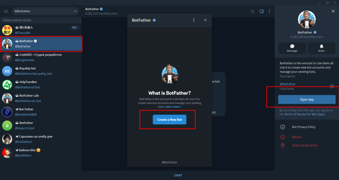Close the BotFather mini app dialog
339x180 pixels.
pos(205,20)
